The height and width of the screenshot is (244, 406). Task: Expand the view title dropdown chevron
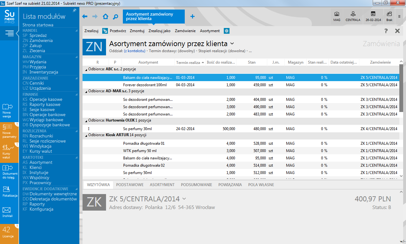click(232, 44)
